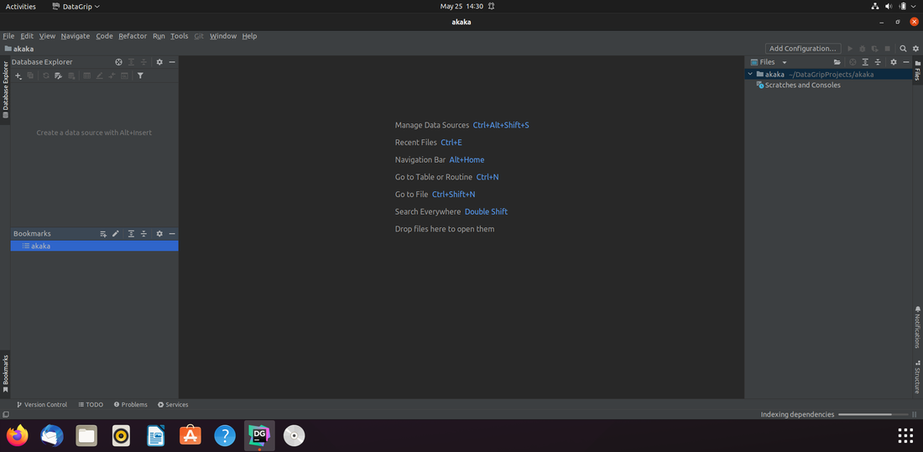
Task: Hide the Bookmarks panel
Action: tap(172, 234)
